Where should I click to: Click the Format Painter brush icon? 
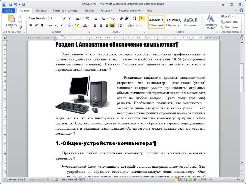pos(20,27)
